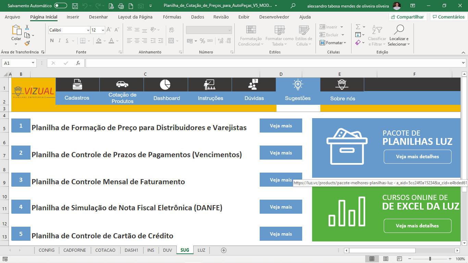Click the Cadastros typewriter icon
Image resolution: width=468 pixels, height=263 pixels.
pyautogui.click(x=77, y=84)
